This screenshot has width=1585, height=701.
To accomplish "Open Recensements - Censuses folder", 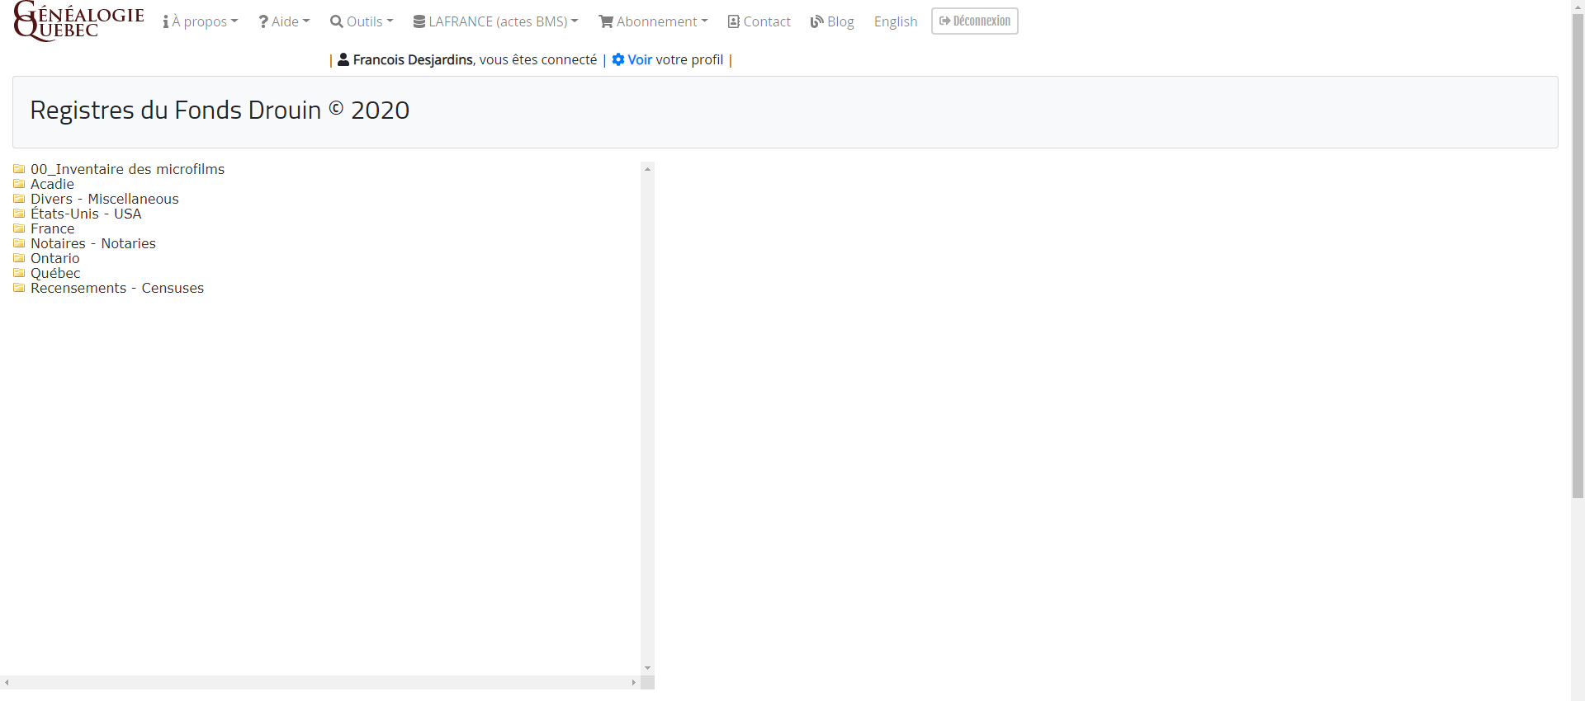I will click(x=116, y=288).
